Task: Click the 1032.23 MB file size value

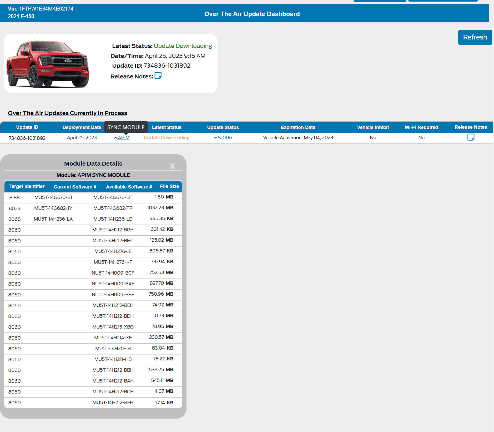Action: [x=160, y=208]
